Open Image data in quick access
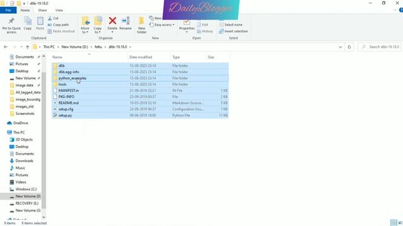Screen dimensions: 403x226 pyautogui.click(x=24, y=85)
